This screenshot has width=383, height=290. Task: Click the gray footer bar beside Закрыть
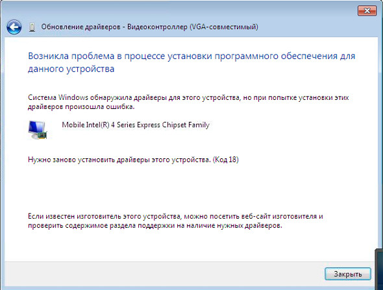tap(164, 274)
